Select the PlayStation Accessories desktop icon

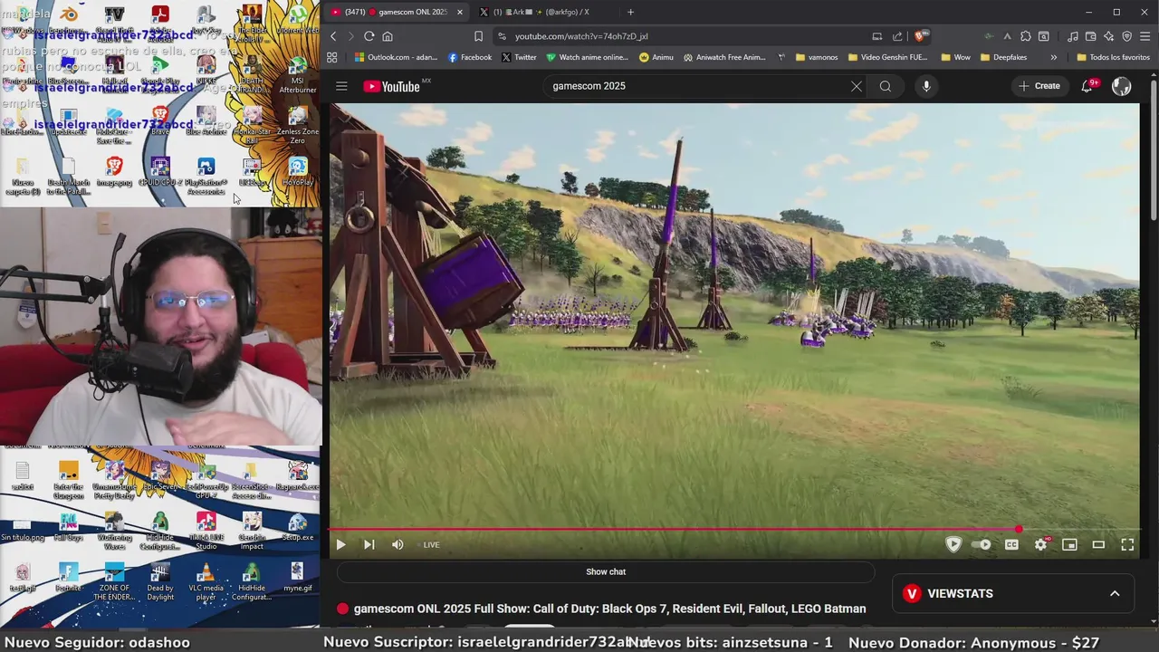(x=206, y=177)
